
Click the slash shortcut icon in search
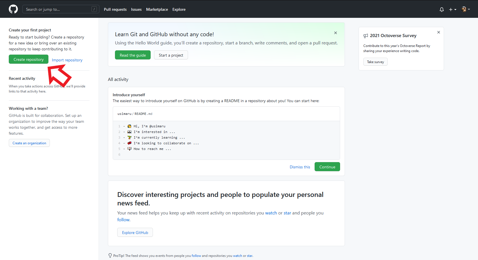(94, 9)
